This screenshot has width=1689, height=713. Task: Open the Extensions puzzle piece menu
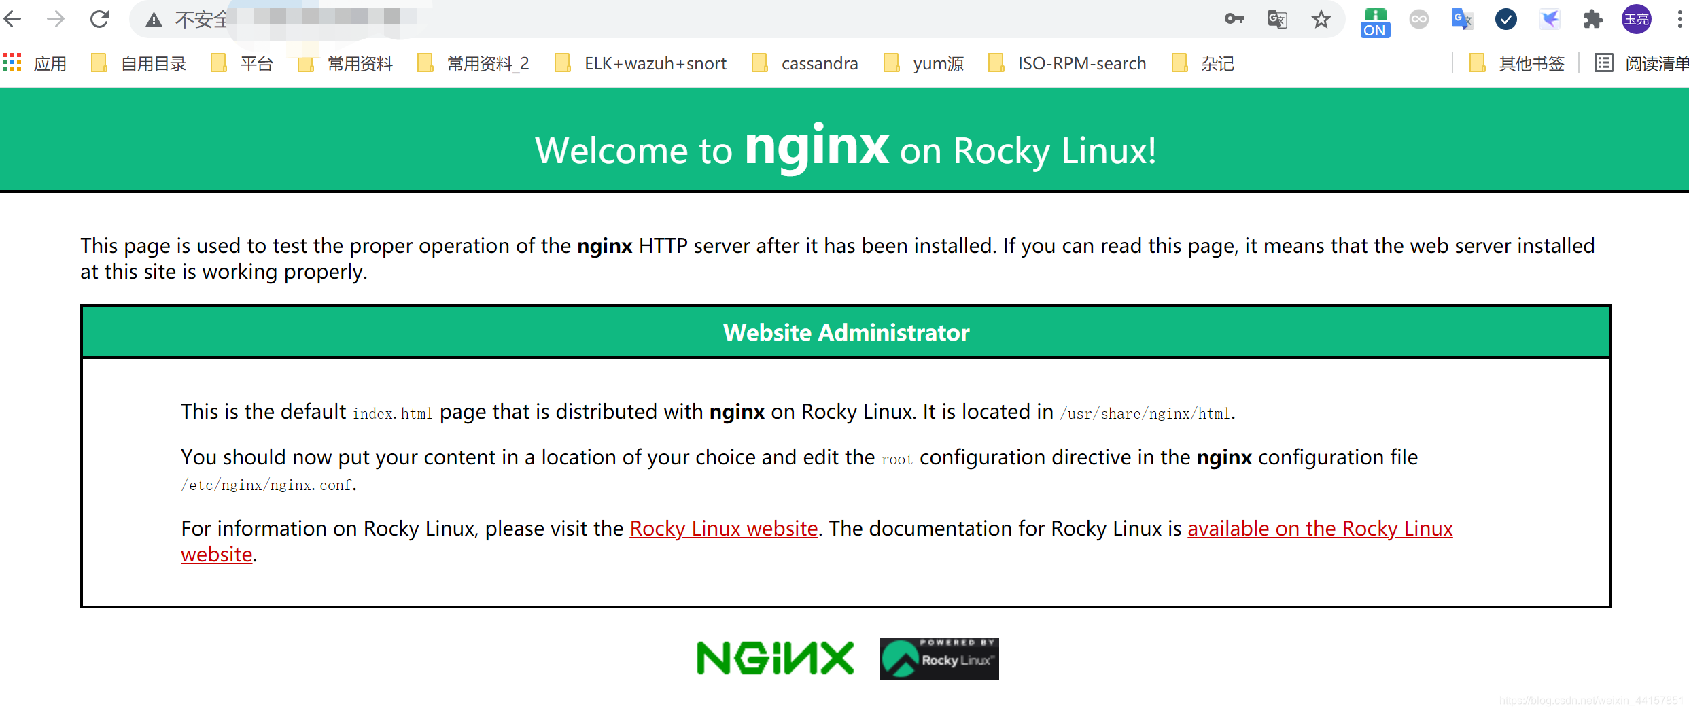click(1592, 19)
